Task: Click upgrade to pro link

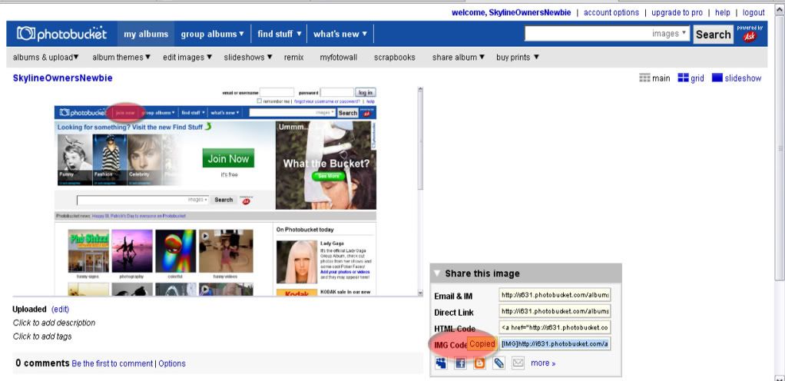Action: pos(677,12)
